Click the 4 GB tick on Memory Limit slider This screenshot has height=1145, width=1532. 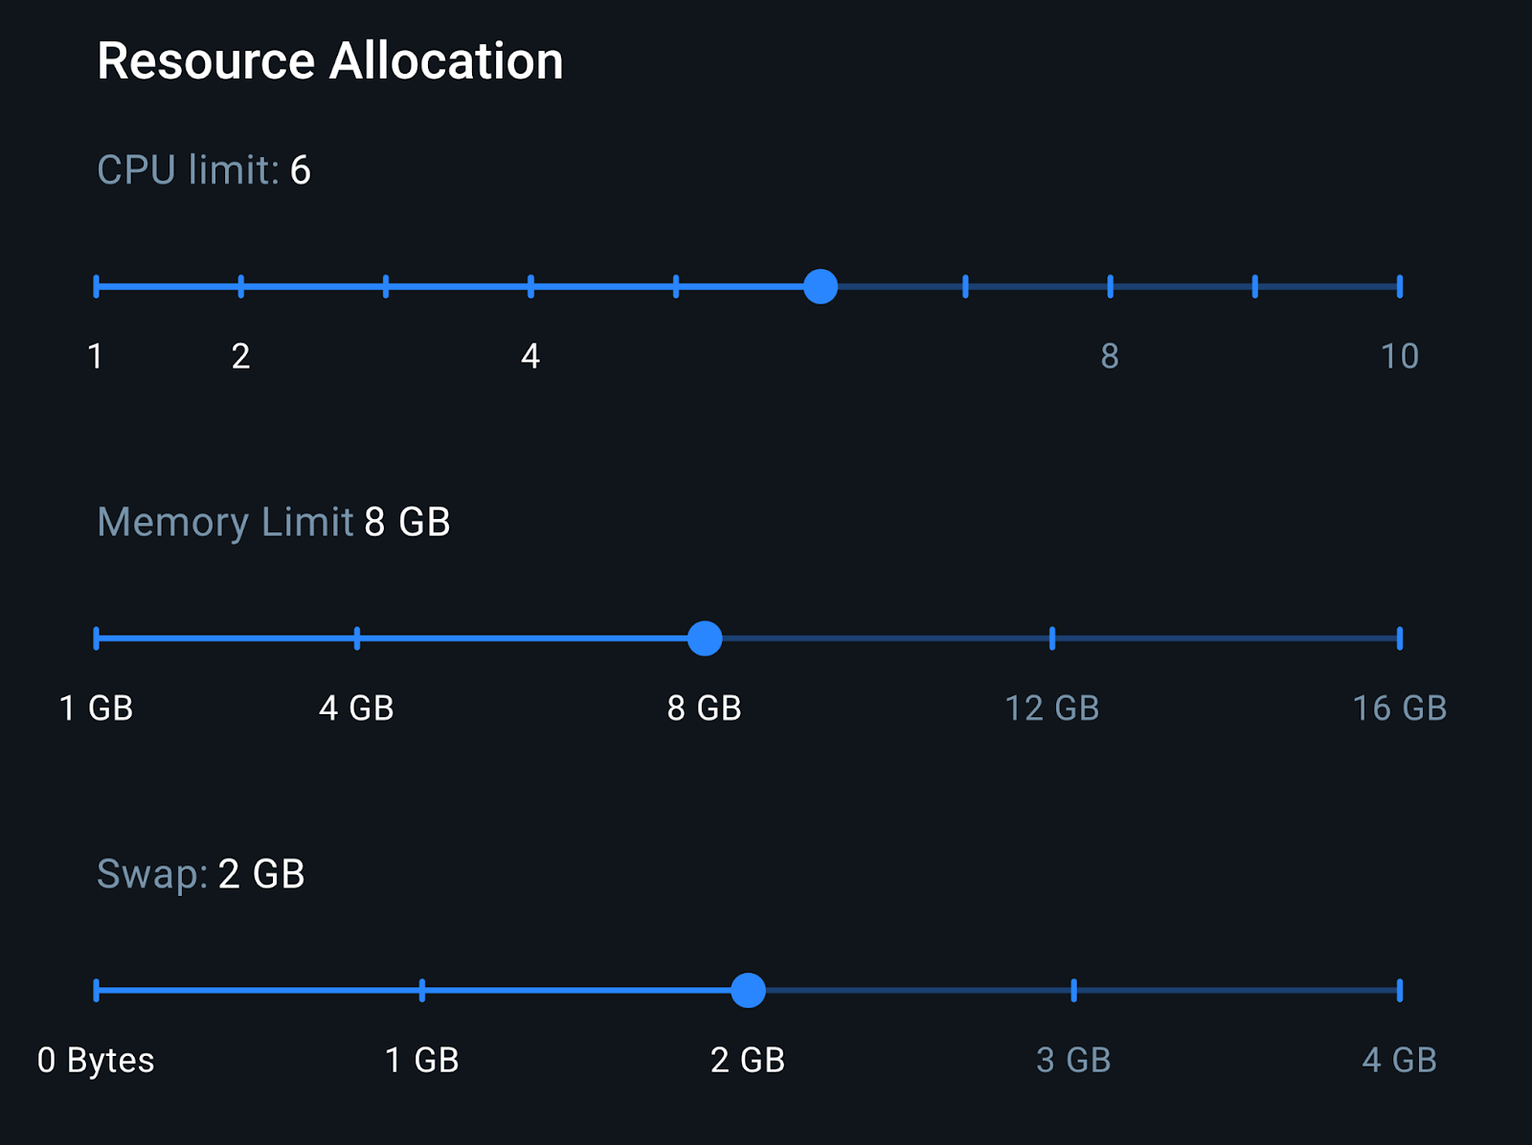point(357,637)
